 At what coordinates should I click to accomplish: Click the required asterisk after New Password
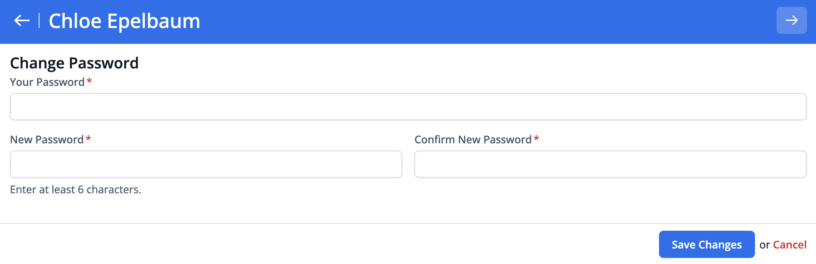click(x=88, y=138)
